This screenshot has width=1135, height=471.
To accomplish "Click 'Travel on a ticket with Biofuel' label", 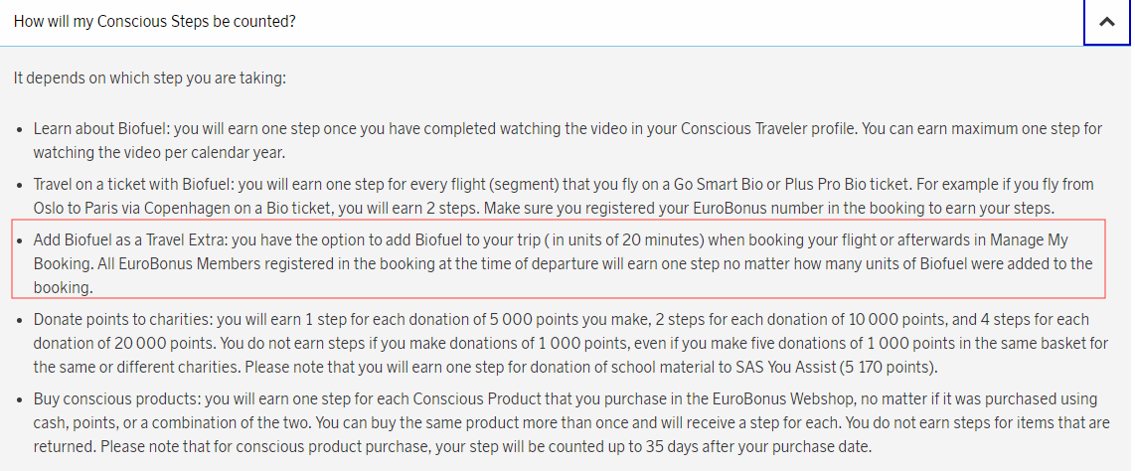I will pos(133,184).
